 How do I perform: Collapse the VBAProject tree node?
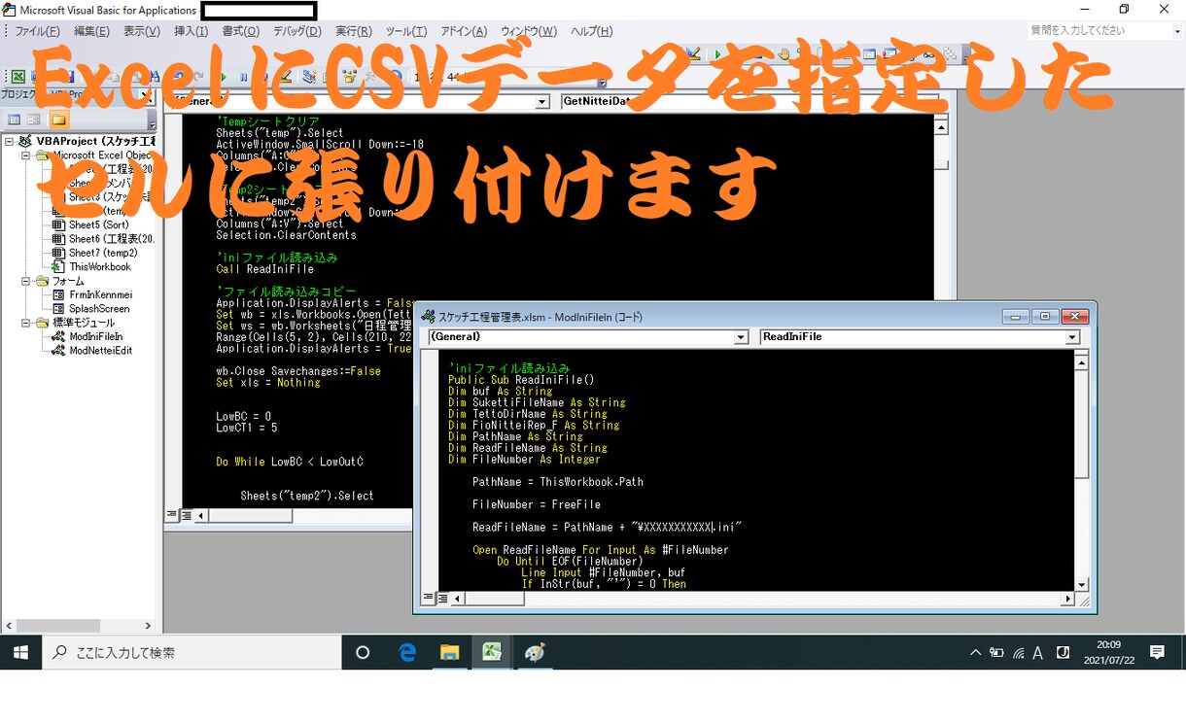point(9,141)
